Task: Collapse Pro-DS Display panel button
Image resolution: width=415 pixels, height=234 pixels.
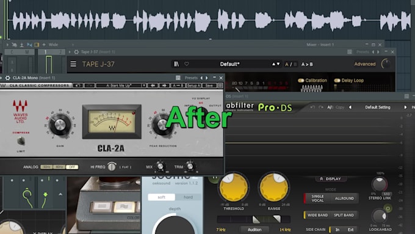Action: pos(331,179)
